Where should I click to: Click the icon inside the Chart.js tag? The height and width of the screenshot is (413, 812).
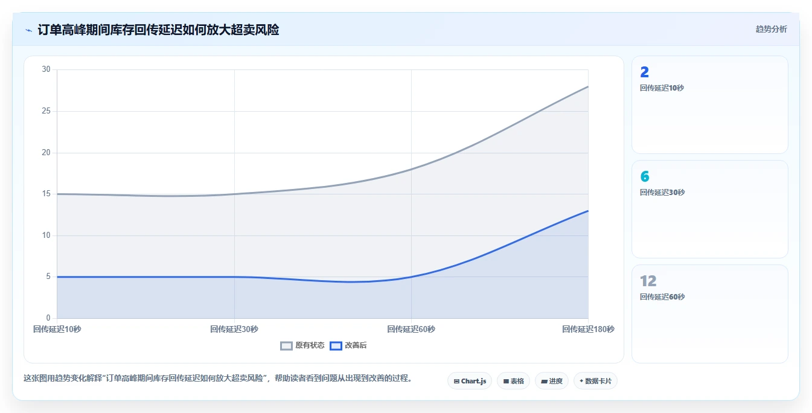point(456,382)
